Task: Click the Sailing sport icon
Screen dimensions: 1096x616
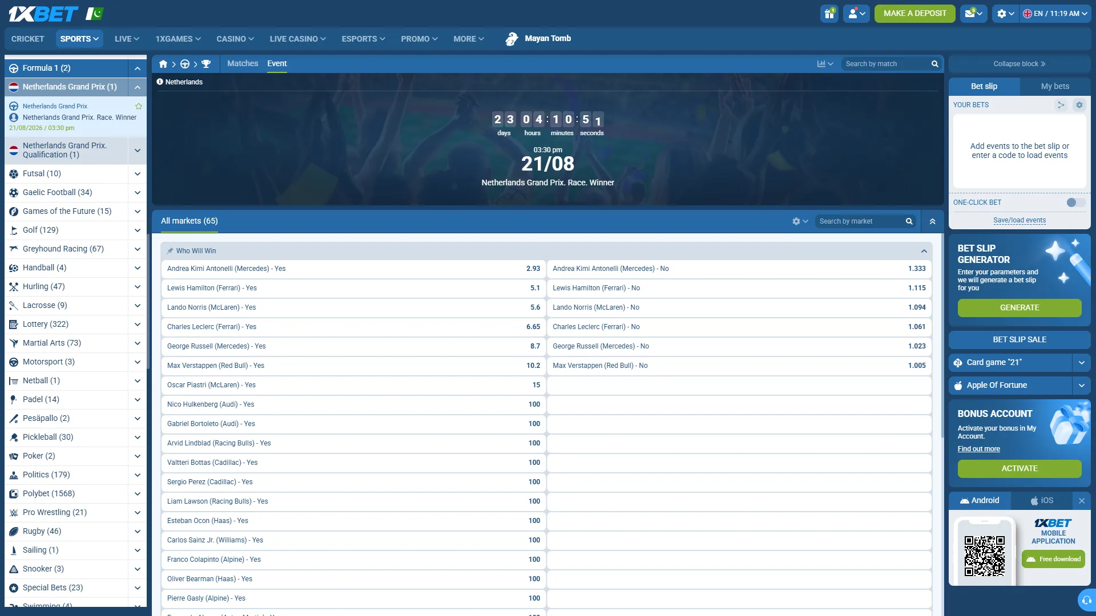Action: coord(14,550)
